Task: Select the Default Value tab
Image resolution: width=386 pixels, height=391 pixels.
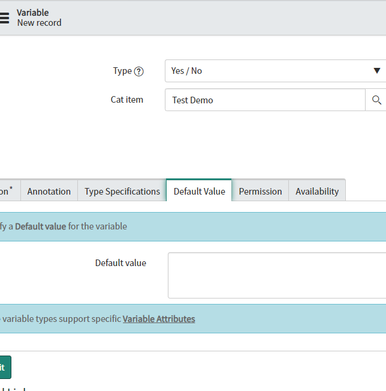Action: 199,191
